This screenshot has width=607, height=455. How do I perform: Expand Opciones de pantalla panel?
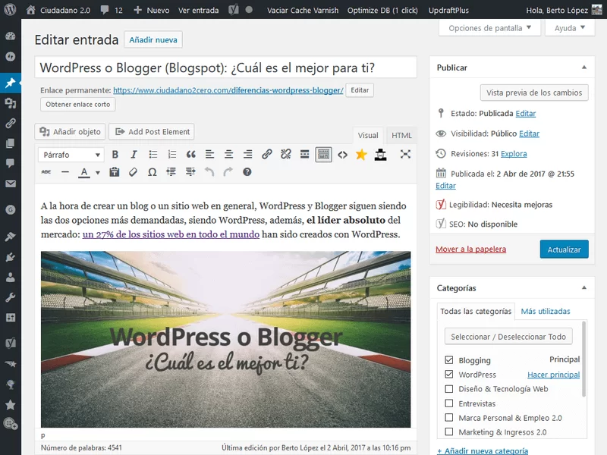489,28
